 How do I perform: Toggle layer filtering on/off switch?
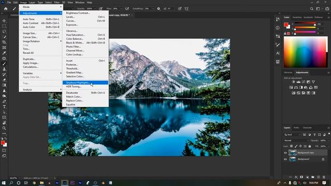coord(329,134)
